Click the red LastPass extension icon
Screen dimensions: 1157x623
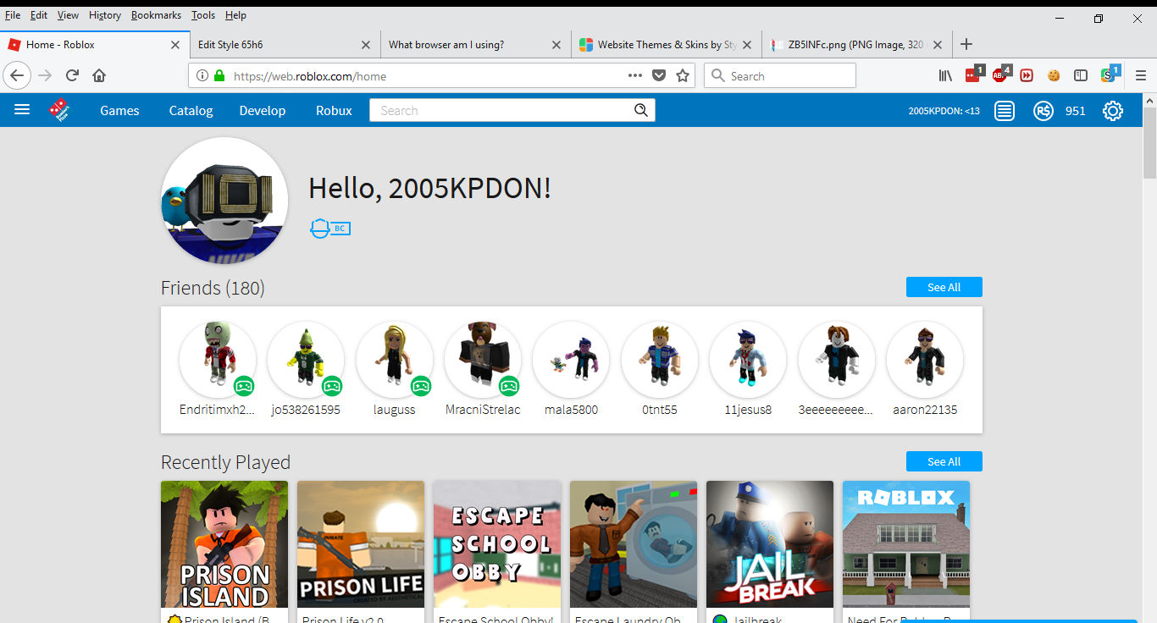[972, 74]
